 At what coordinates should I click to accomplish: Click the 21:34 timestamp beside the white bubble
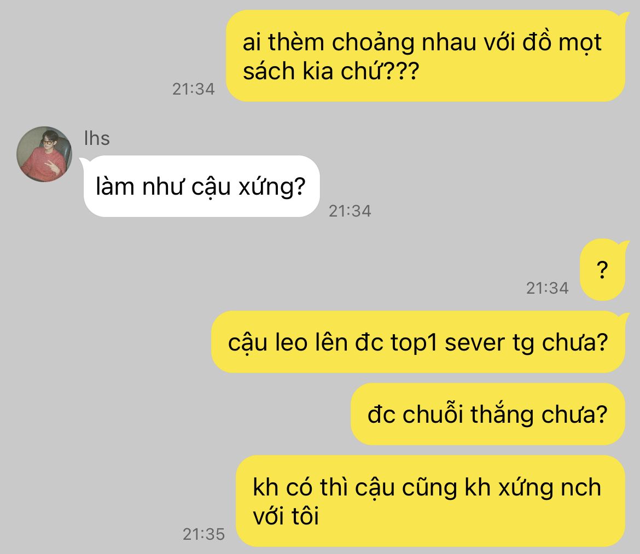tap(350, 211)
